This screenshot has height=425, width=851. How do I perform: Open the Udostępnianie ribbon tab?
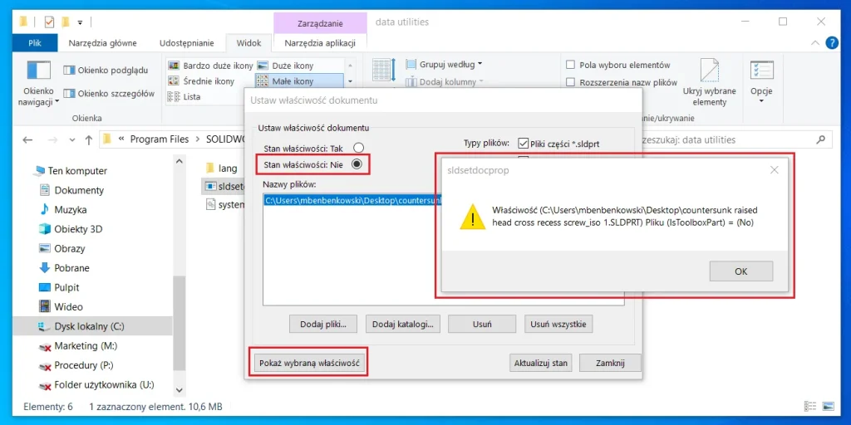click(x=186, y=43)
